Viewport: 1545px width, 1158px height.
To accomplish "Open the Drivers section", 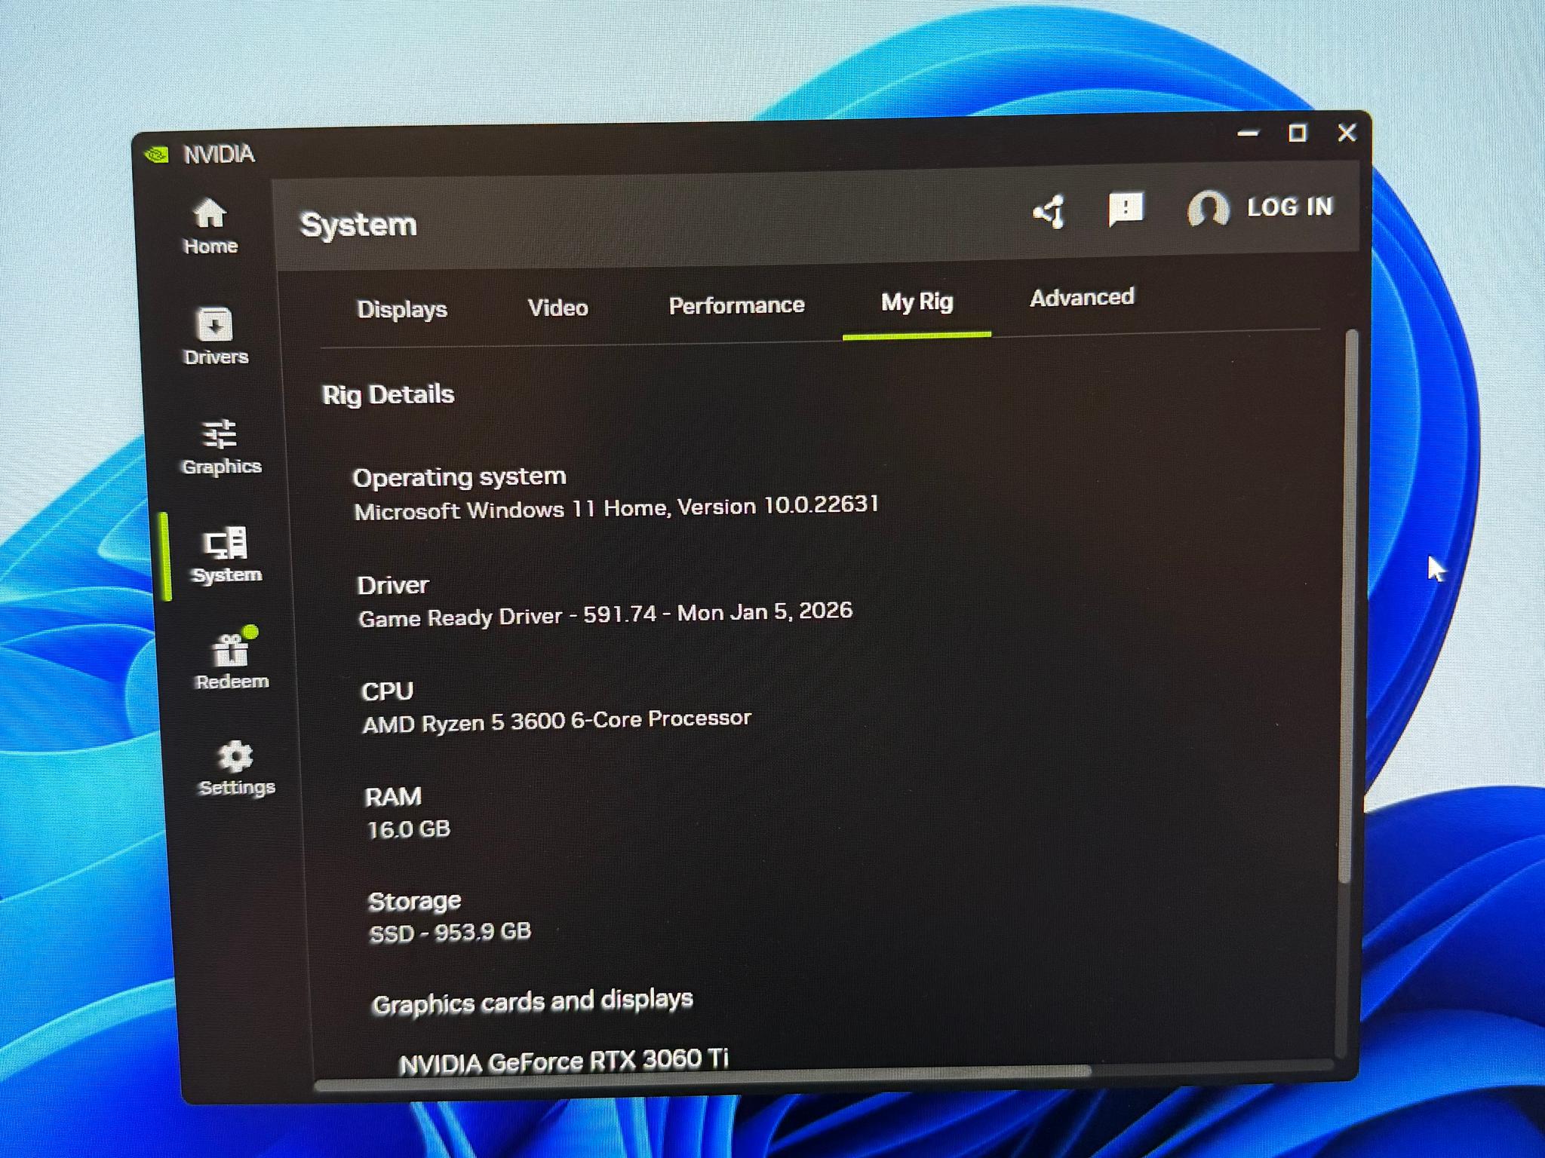I will [x=215, y=336].
